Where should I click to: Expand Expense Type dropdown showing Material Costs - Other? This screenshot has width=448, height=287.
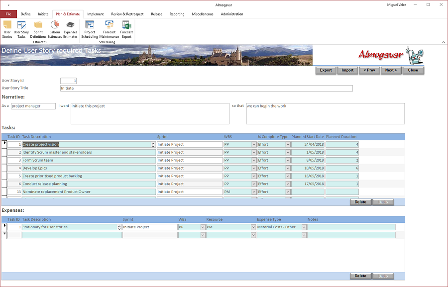pyautogui.click(x=304, y=227)
